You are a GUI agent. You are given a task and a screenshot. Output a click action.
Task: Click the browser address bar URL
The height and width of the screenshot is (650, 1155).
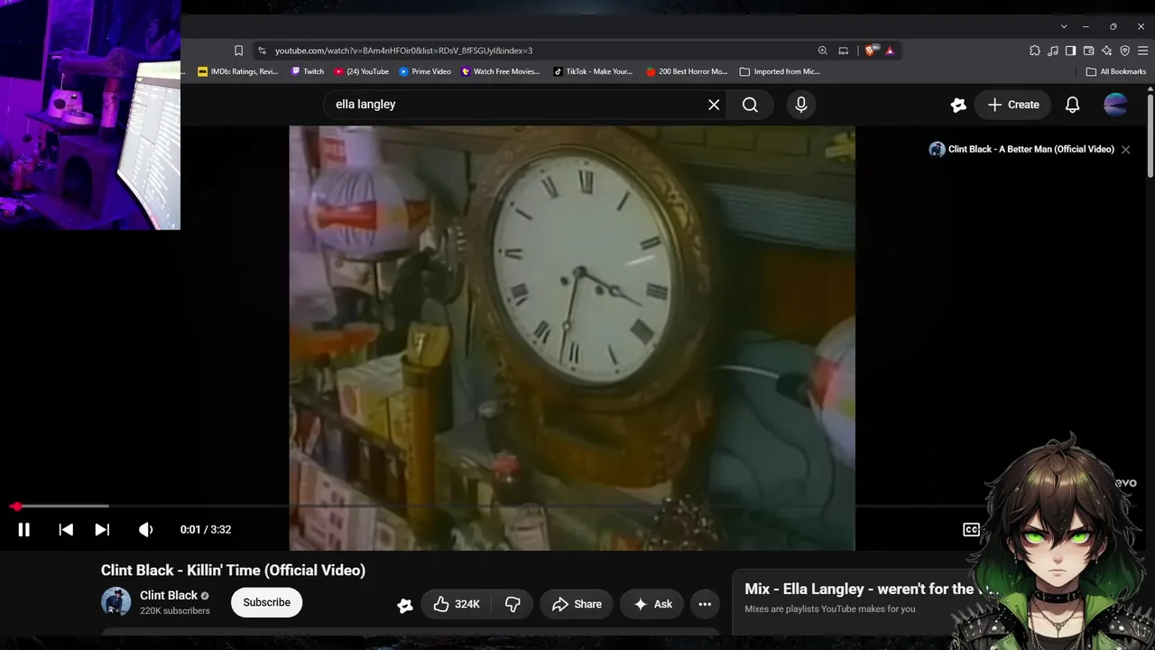[403, 51]
